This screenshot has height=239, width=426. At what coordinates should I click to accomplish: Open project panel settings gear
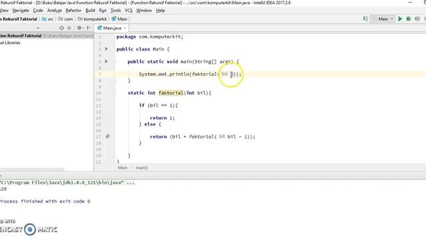(79, 28)
